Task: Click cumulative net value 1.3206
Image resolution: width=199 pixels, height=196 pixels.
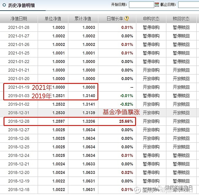Action: [x=89, y=121]
